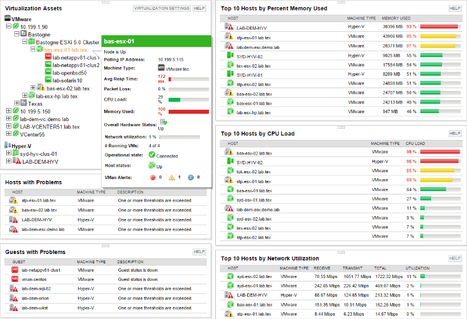Grab the Guests with Problems drag handle
467x319 pixels.
[105, 246]
